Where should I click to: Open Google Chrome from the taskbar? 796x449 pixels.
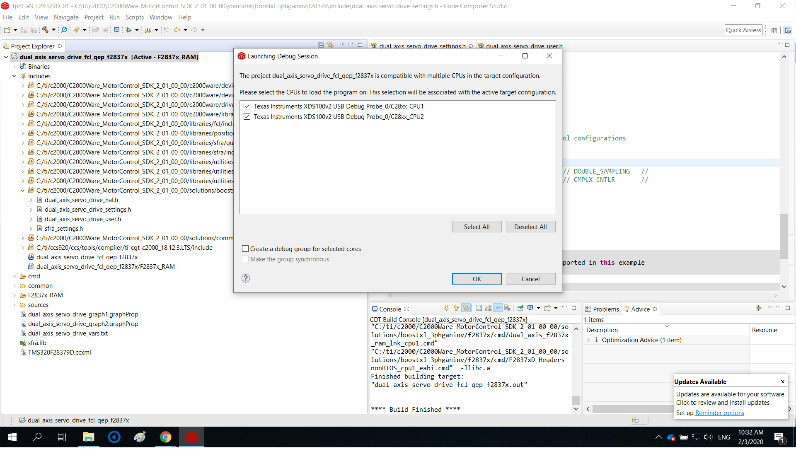click(165, 437)
